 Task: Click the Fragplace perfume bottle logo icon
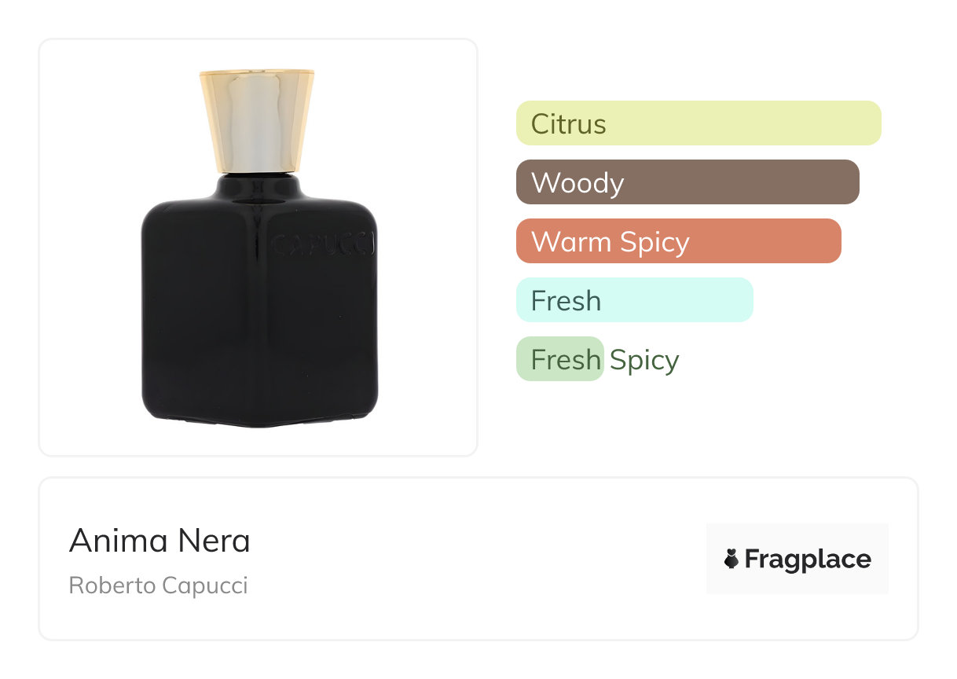pos(731,560)
